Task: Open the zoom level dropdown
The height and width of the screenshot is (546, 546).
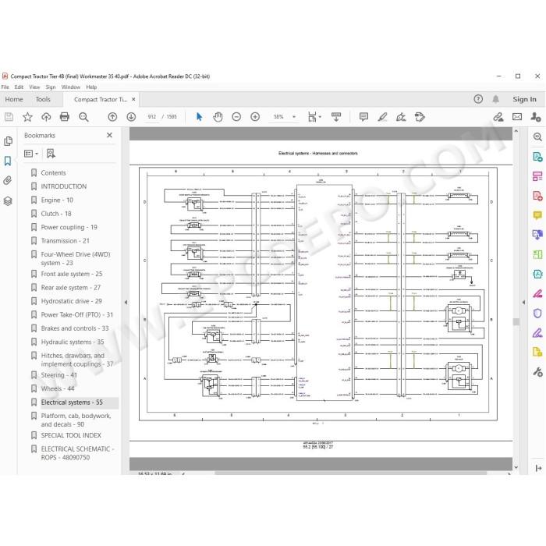Action: (x=294, y=117)
